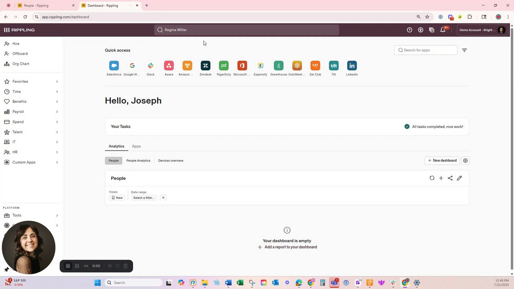The height and width of the screenshot is (289, 514).
Task: Edit the People dashboard with pencil icon
Action: tap(459, 178)
